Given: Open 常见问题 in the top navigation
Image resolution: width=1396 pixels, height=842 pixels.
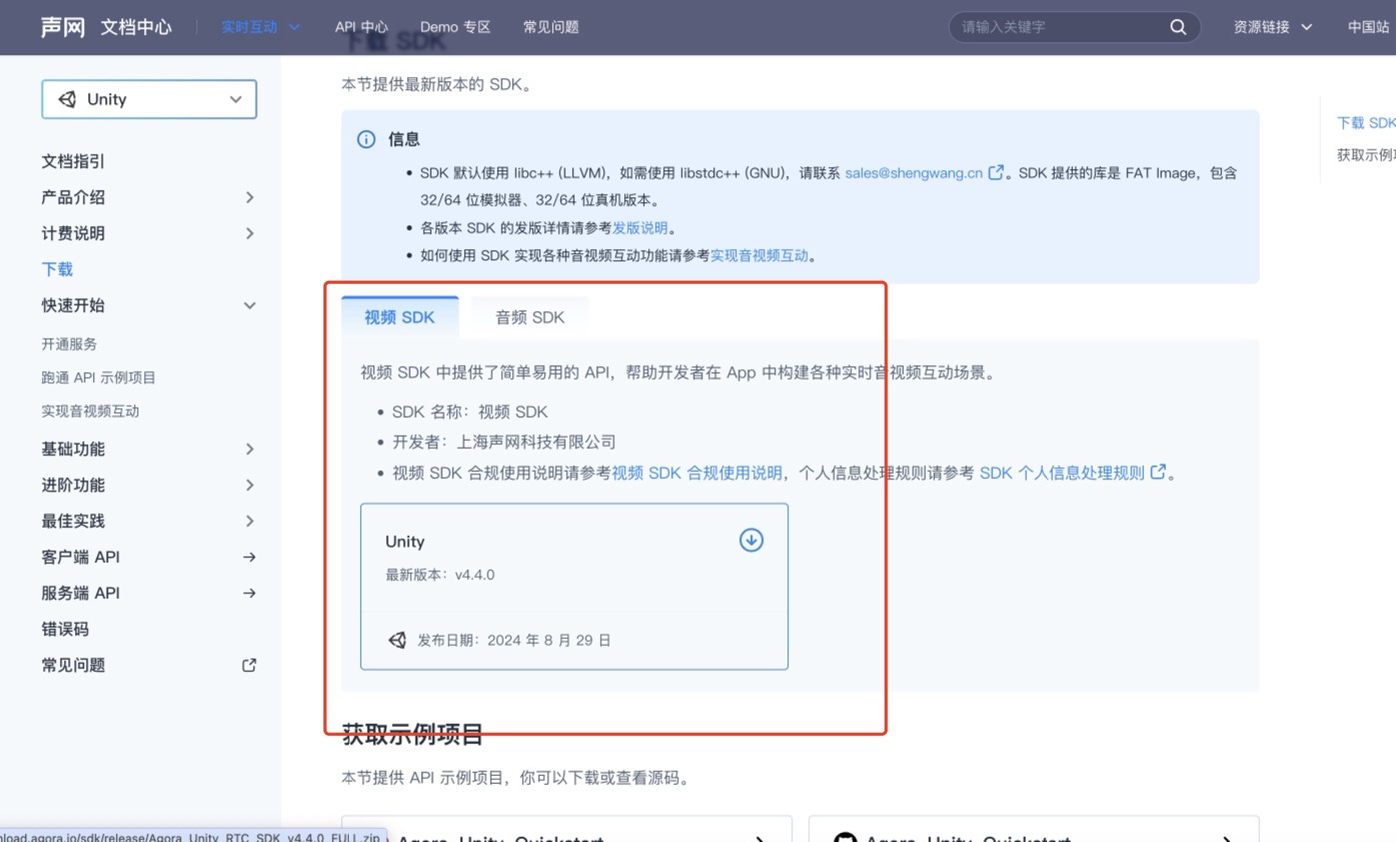Looking at the screenshot, I should coord(551,27).
